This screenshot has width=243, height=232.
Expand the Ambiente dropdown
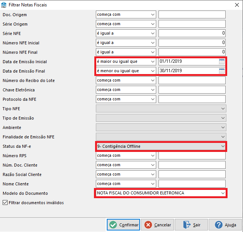point(161,127)
